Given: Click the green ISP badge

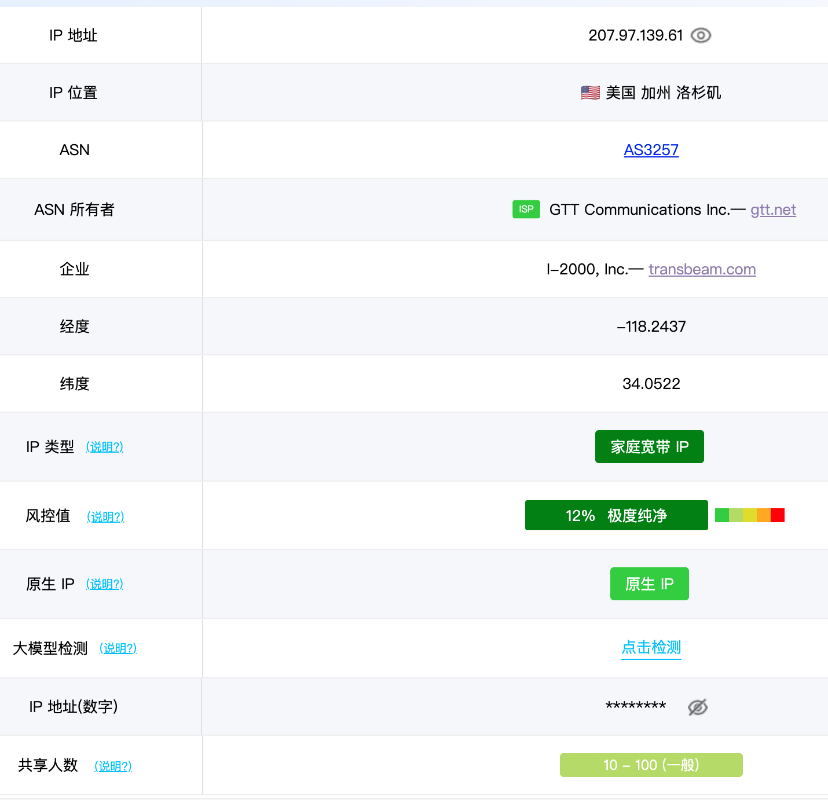Looking at the screenshot, I should tap(526, 209).
